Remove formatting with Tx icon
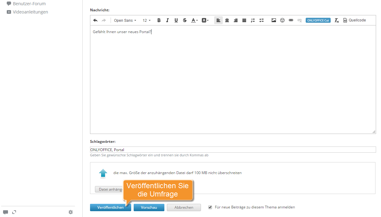The width and height of the screenshot is (381, 217). (337, 21)
